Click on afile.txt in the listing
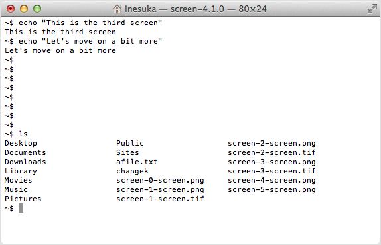 click(x=137, y=162)
